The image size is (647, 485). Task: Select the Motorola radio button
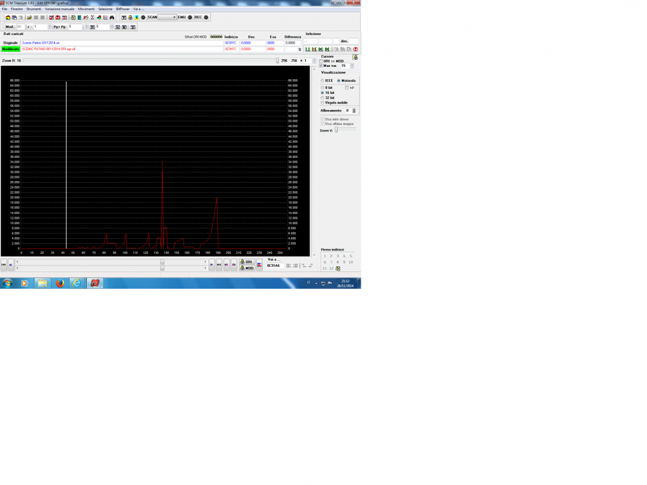(339, 81)
